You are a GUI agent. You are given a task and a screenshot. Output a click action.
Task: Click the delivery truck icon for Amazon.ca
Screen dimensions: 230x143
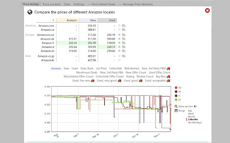pos(124,30)
